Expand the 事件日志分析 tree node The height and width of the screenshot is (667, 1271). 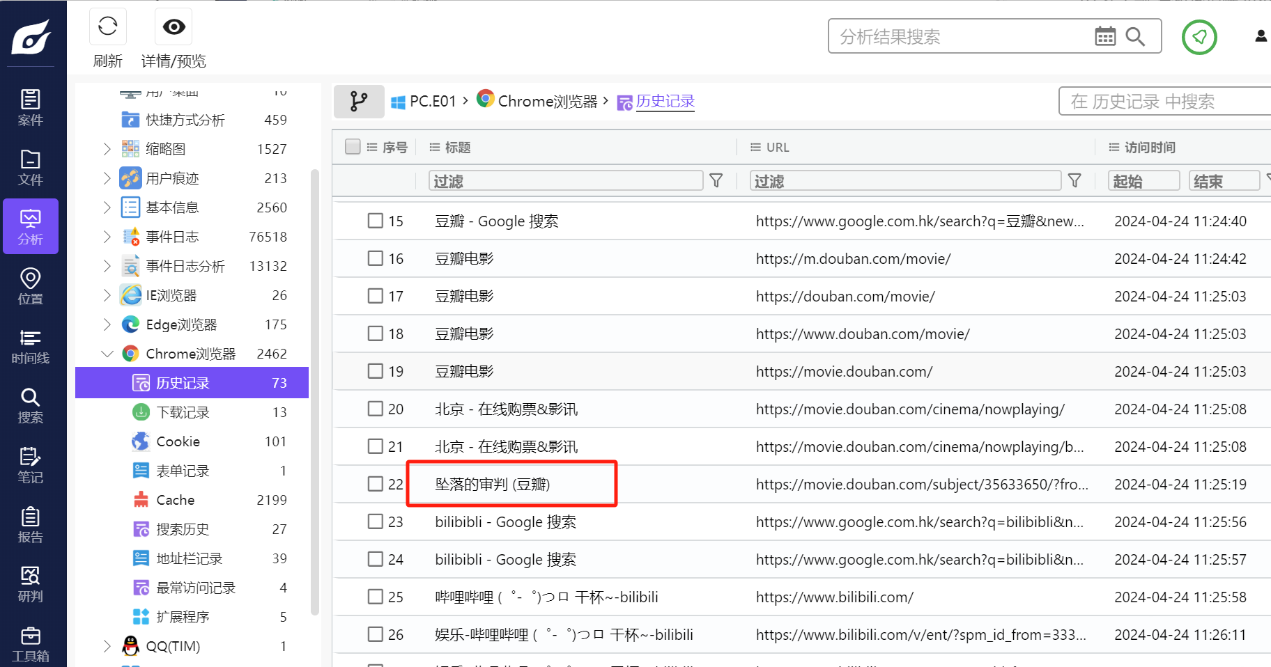click(107, 266)
